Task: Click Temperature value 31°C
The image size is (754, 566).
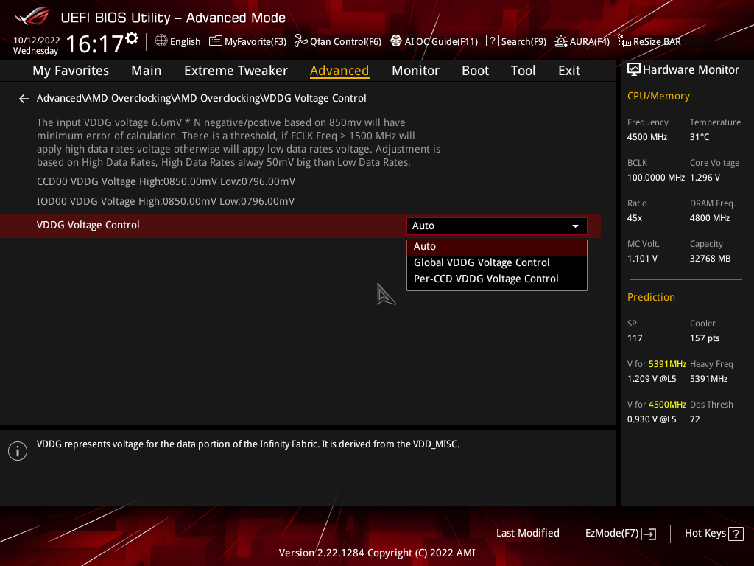Action: point(700,137)
